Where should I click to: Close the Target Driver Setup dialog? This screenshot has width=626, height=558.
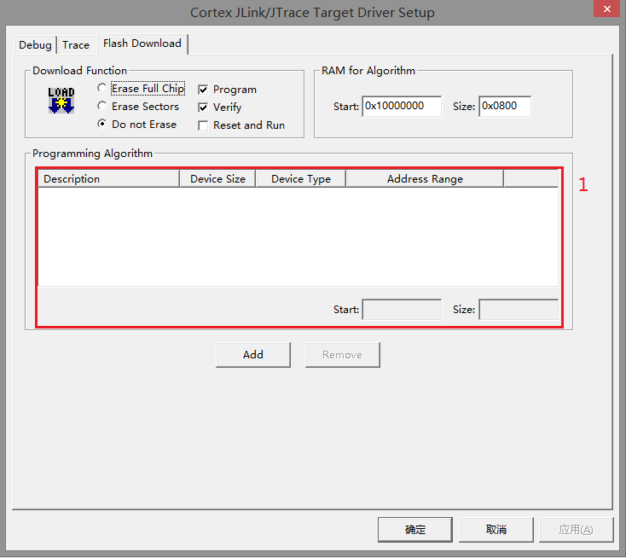pyautogui.click(x=607, y=9)
